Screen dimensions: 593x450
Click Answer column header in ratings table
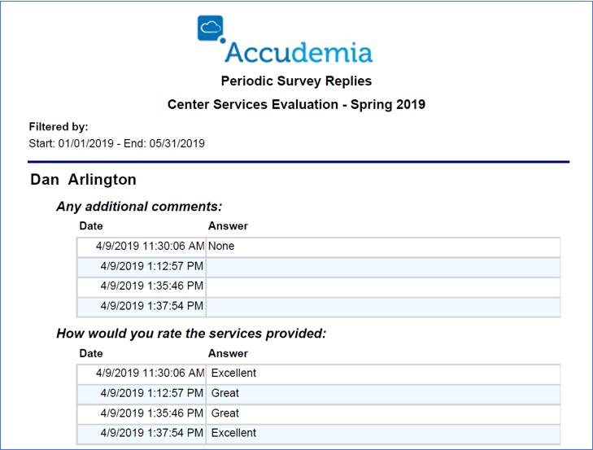click(x=228, y=353)
